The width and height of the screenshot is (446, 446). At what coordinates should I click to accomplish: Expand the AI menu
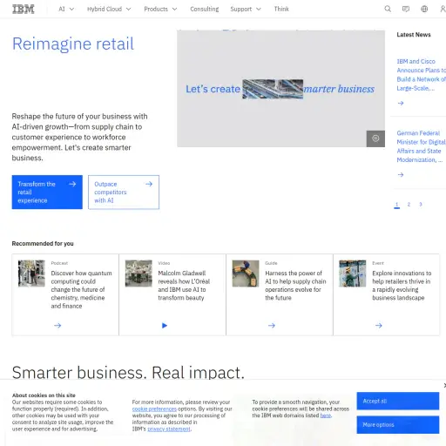tap(66, 9)
